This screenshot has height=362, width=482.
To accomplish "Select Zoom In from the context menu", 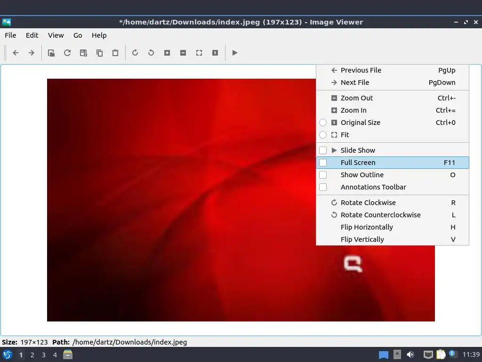I will click(393, 110).
